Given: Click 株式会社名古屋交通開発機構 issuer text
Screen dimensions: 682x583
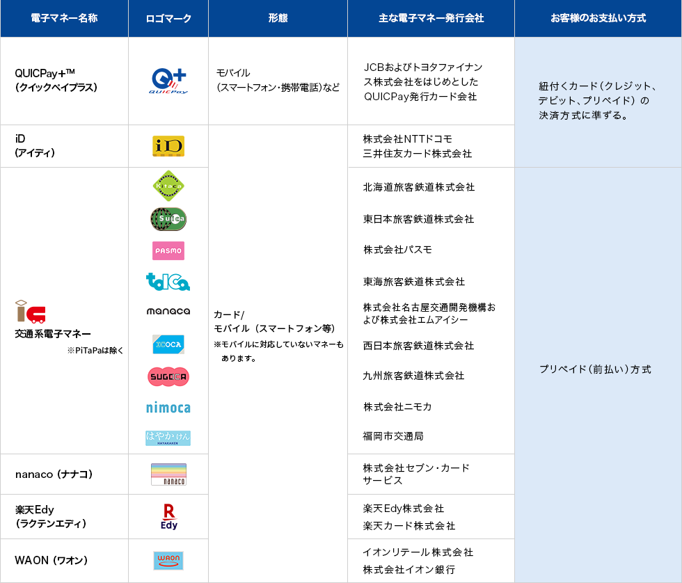Looking at the screenshot, I should click(429, 314).
